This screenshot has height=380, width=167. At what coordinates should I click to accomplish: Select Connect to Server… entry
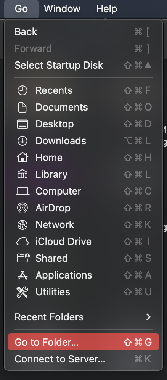(83, 359)
